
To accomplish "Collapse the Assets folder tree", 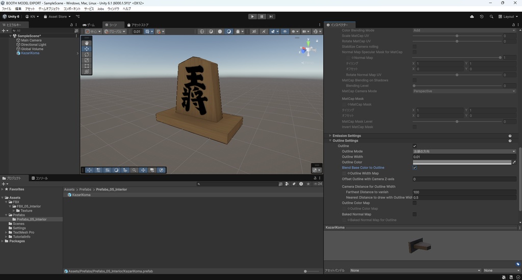I will coord(3,198).
